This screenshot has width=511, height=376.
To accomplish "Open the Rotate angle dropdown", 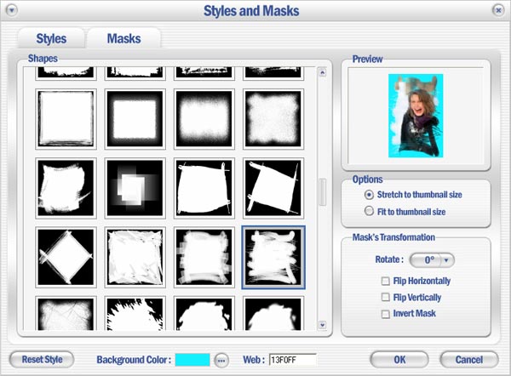I will click(x=446, y=260).
